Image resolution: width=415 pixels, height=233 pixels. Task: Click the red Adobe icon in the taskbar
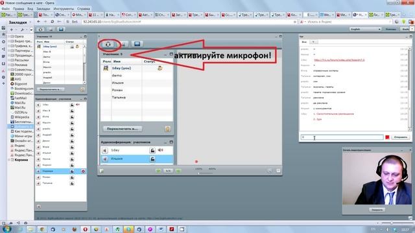pos(171,229)
